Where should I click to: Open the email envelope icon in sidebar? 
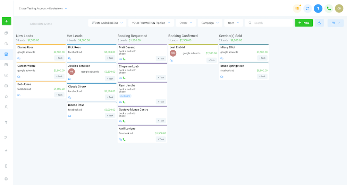[x=6, y=65]
